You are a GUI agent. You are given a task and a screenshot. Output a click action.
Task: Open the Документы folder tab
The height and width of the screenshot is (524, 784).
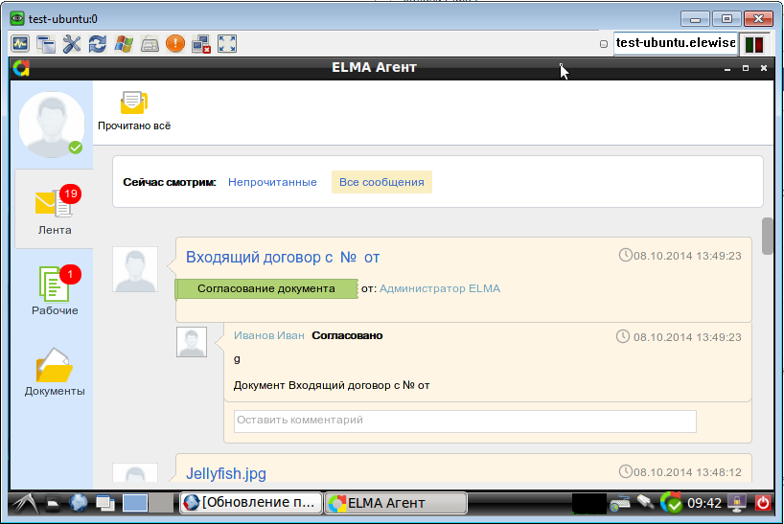[55, 372]
